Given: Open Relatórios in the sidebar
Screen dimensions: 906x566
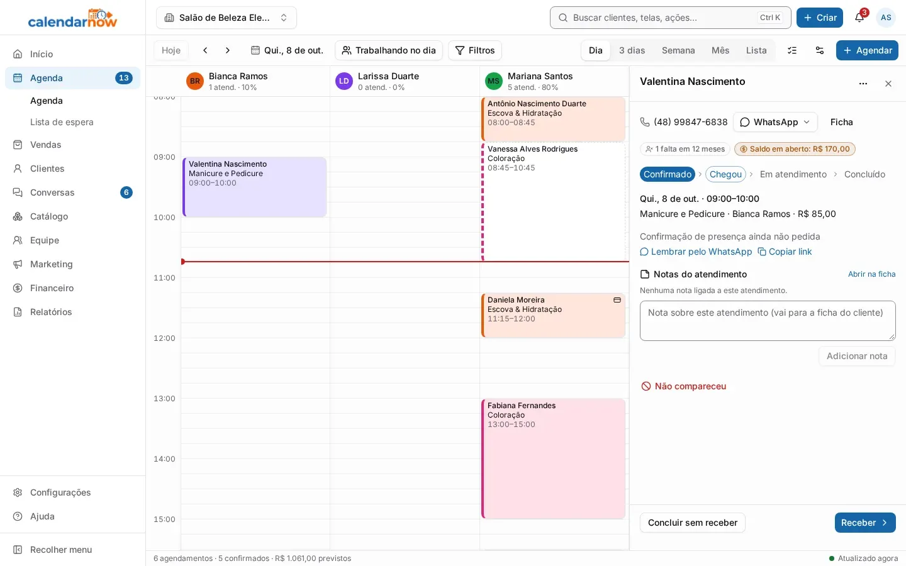Looking at the screenshot, I should point(73,312).
